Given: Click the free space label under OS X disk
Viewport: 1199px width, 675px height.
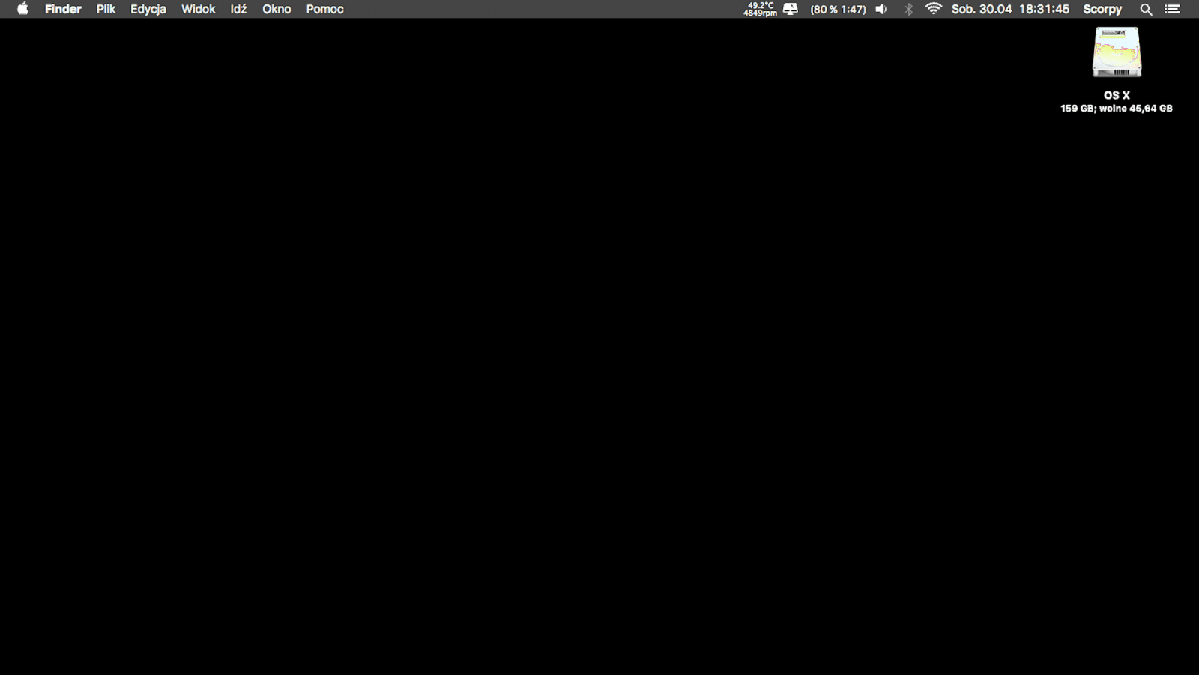Looking at the screenshot, I should coord(1116,108).
